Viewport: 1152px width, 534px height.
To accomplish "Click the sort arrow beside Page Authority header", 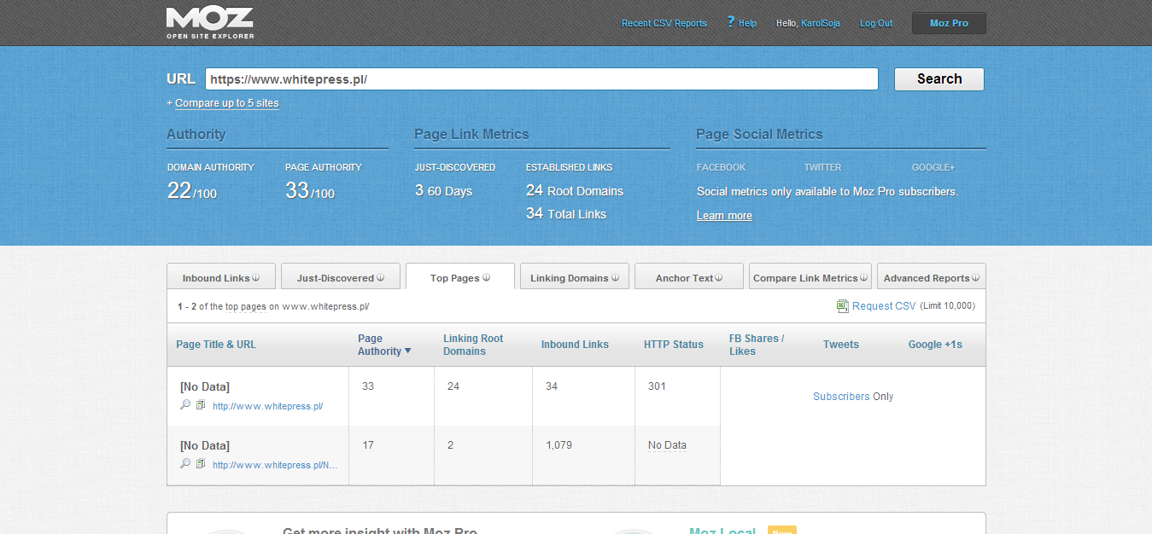I will click(x=407, y=351).
